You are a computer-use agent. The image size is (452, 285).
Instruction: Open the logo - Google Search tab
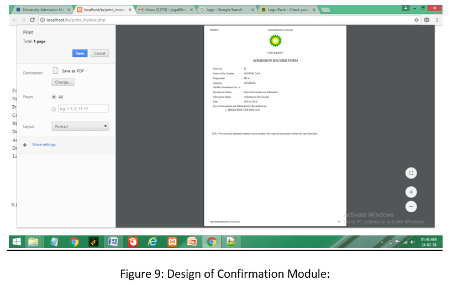[x=225, y=10]
